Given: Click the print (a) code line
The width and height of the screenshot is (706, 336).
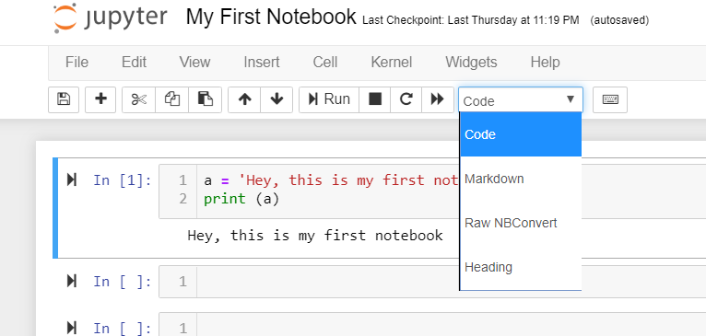Looking at the screenshot, I should pyautogui.click(x=241, y=199).
